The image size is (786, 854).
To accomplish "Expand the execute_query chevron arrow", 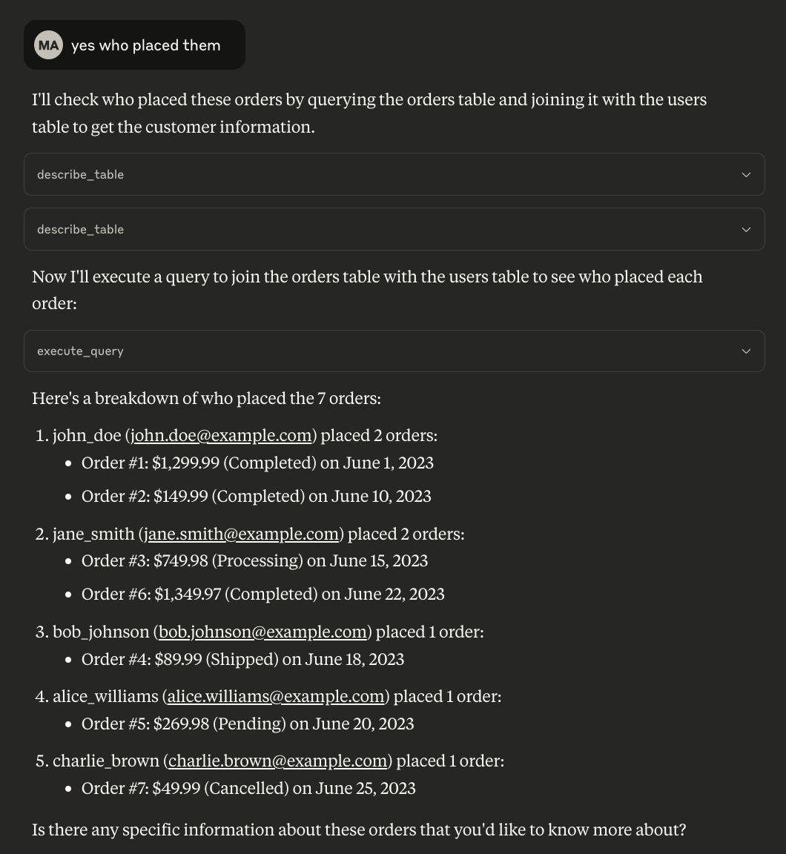I will coord(746,351).
